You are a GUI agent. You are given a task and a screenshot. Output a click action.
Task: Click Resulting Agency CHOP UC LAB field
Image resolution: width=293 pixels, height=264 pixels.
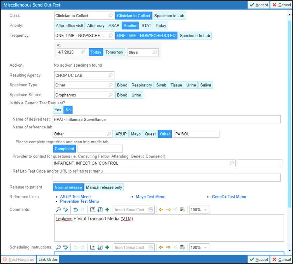(84, 75)
